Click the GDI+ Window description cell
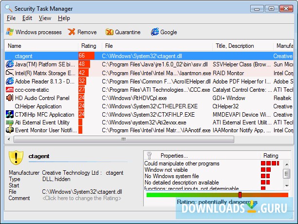 [x=229, y=98]
